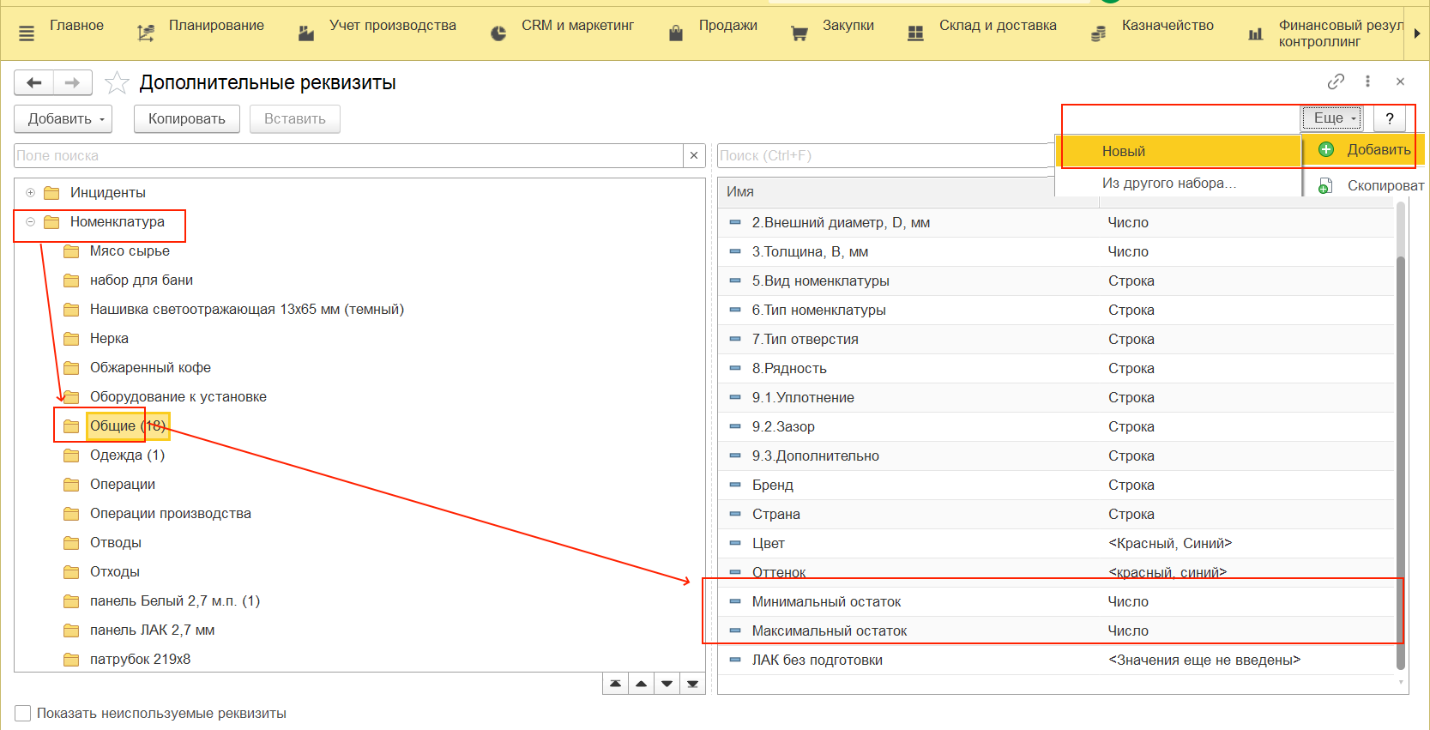This screenshot has height=730, width=1430.
Task: Select the 5.Вид номенклатуры row
Action: [x=1057, y=281]
